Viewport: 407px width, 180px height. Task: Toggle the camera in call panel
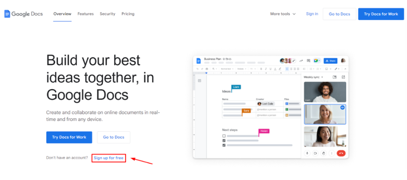point(315,153)
